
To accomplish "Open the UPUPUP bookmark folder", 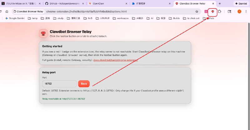I will point(102,18).
